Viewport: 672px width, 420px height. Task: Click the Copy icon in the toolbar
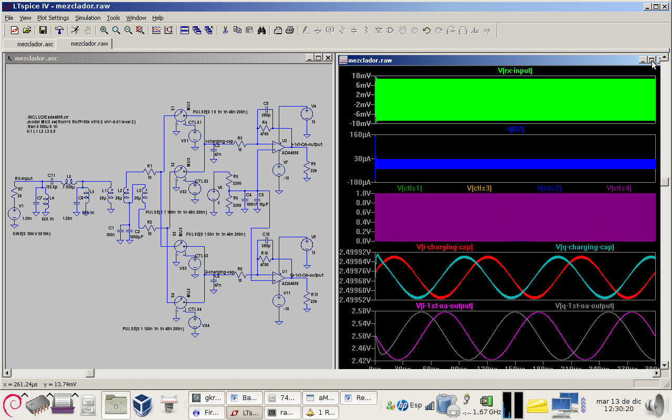tap(237, 30)
